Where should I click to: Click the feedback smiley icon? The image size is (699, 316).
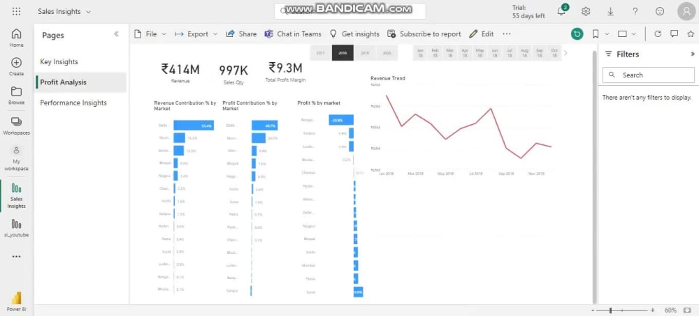(x=661, y=12)
